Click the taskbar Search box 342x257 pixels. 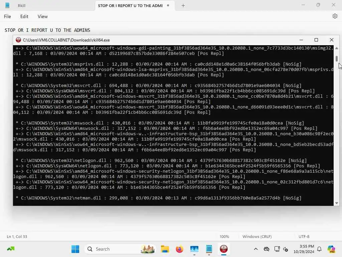pyautogui.click(x=120, y=249)
